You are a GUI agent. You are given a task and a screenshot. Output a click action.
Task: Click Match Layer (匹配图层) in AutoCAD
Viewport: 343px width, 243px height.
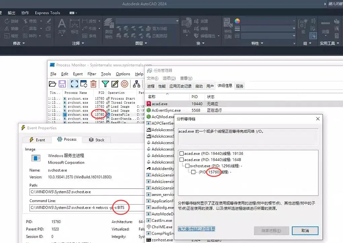[x=156, y=36]
